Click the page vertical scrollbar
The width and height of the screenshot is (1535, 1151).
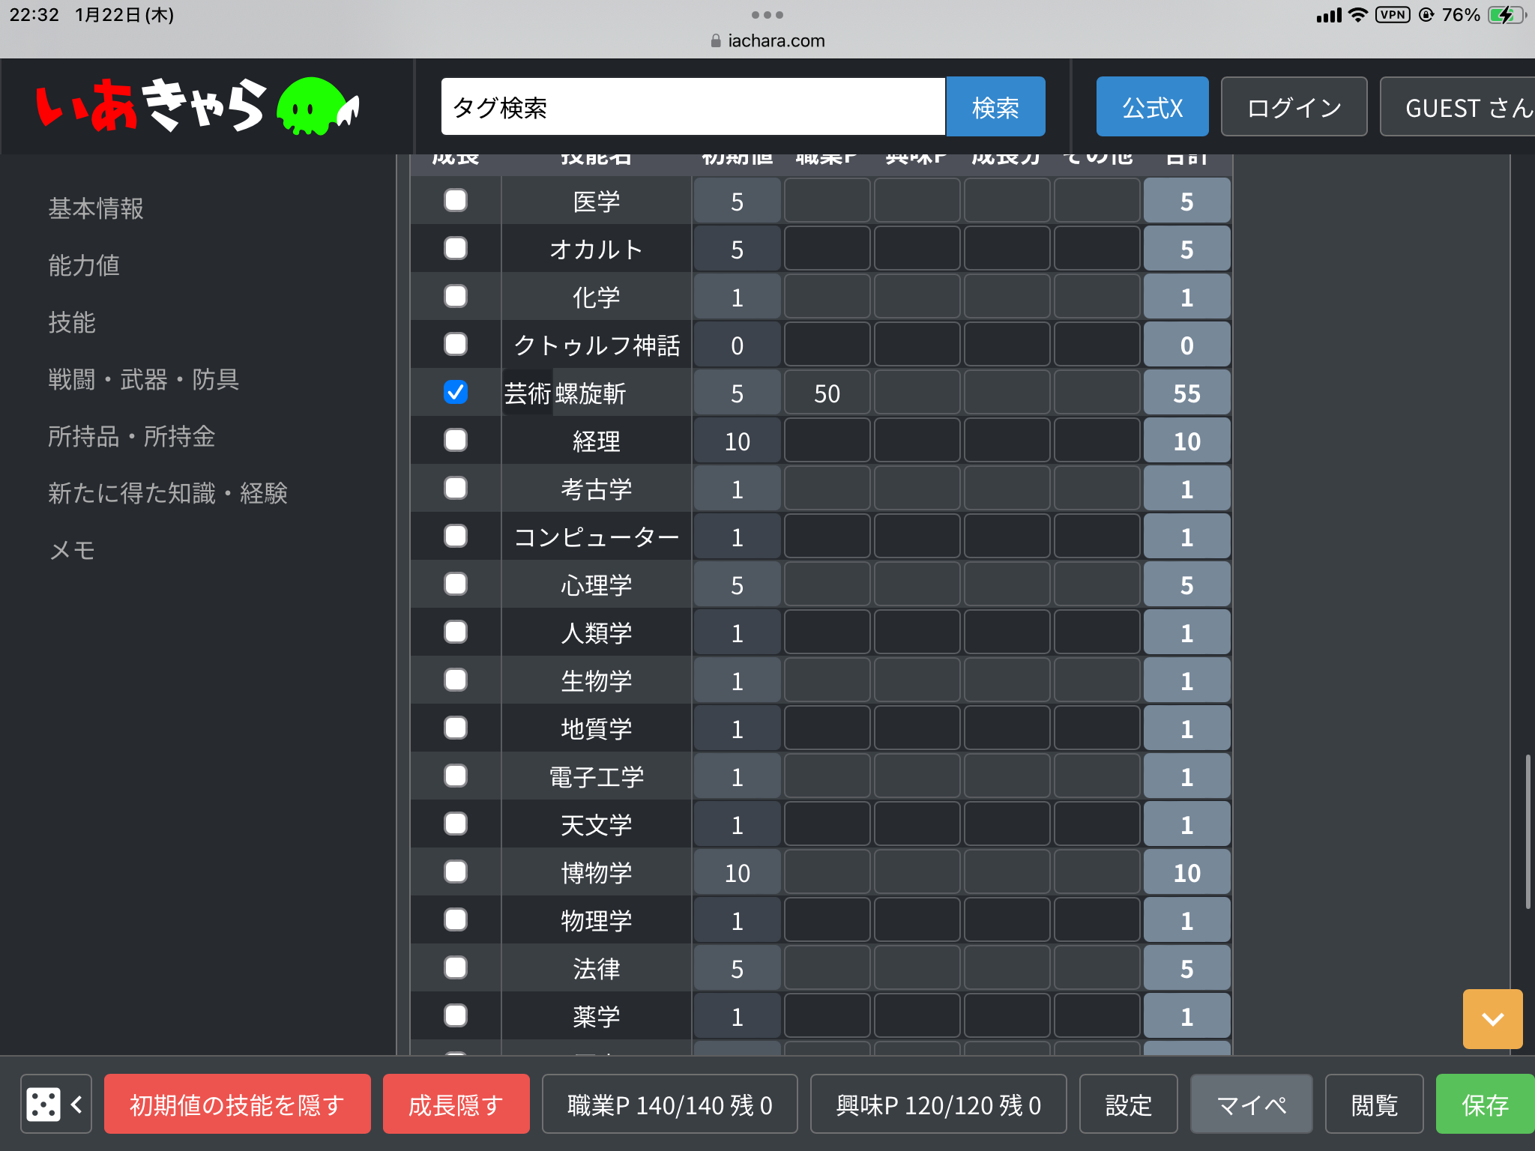[x=1528, y=832]
